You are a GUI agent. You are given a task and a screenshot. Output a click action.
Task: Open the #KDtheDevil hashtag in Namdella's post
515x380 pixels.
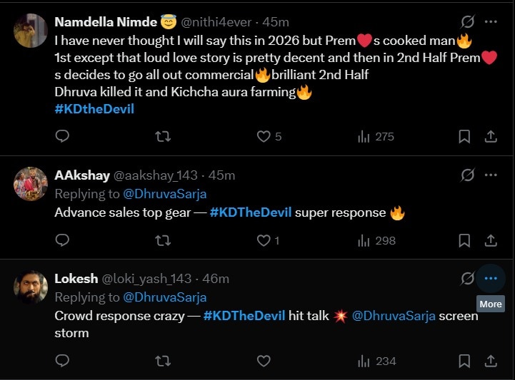click(94, 109)
